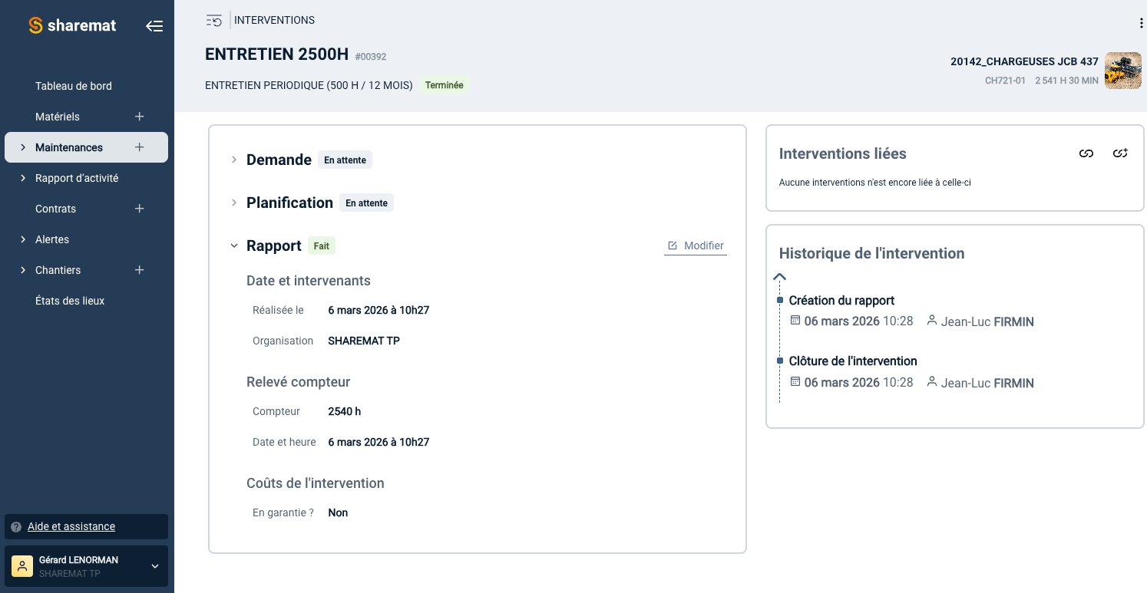Viewport: 1147px width, 593px height.
Task: Collapse the Rapport section
Action: coord(234,245)
